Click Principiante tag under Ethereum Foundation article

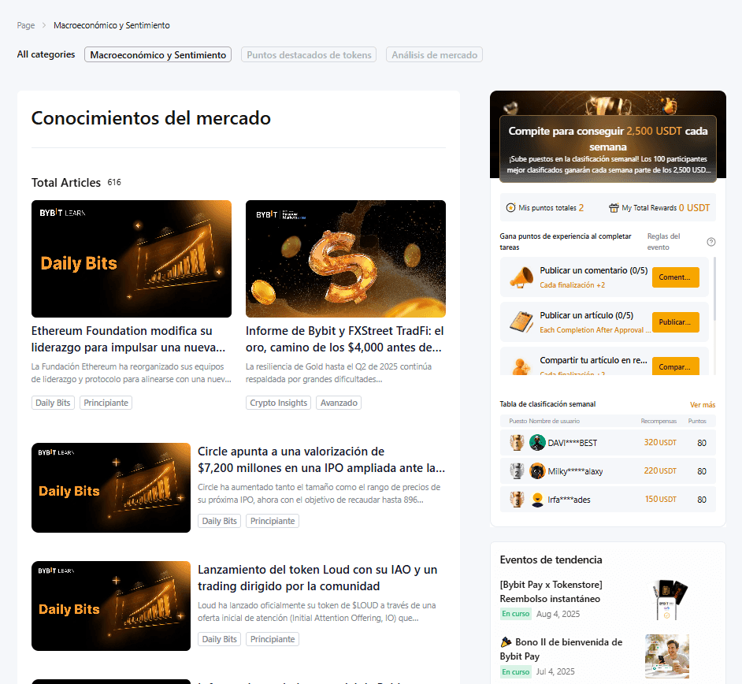coord(106,403)
